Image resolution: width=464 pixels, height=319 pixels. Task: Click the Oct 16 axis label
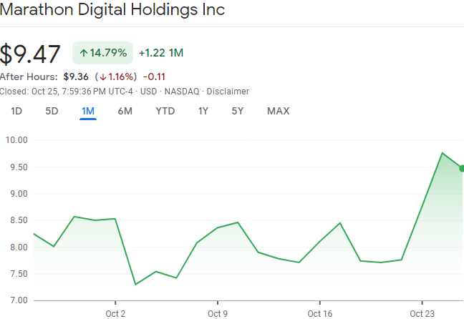click(319, 313)
